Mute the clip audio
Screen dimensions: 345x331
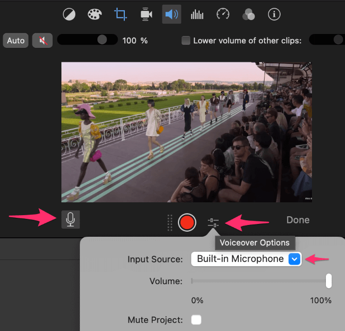pyautogui.click(x=42, y=40)
